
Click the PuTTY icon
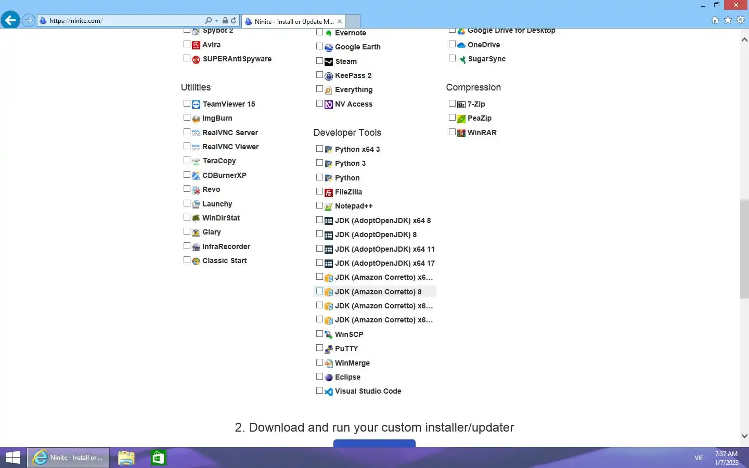[x=329, y=349]
